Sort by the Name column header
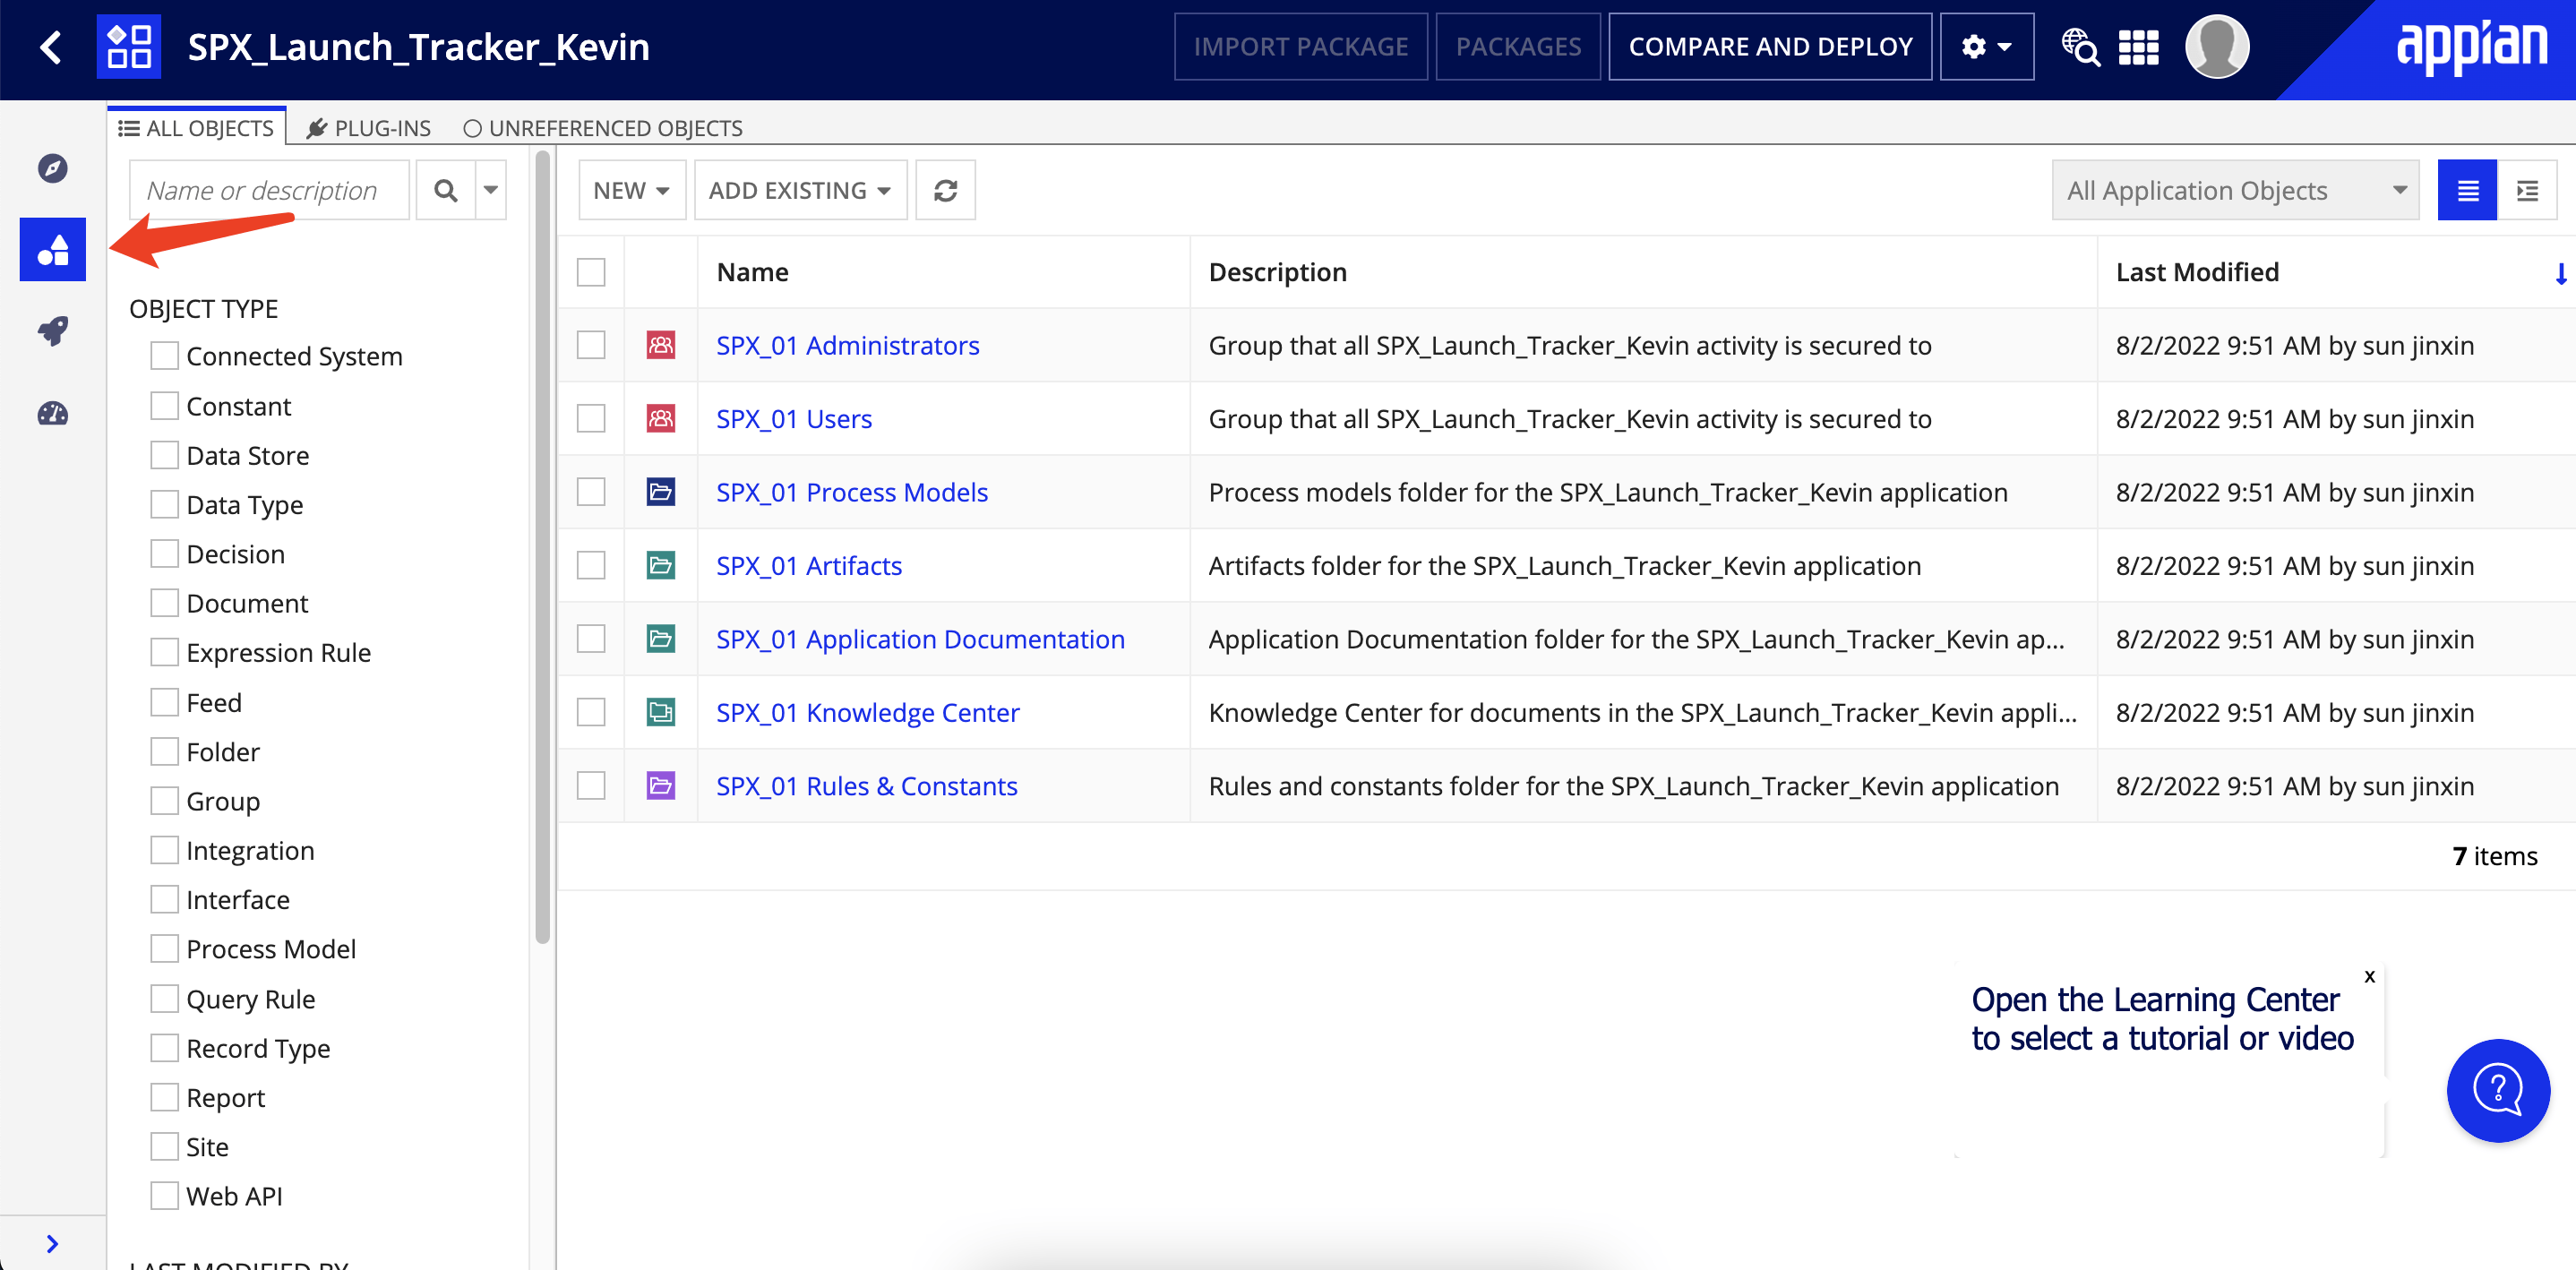Image resolution: width=2576 pixels, height=1270 pixels. point(753,272)
